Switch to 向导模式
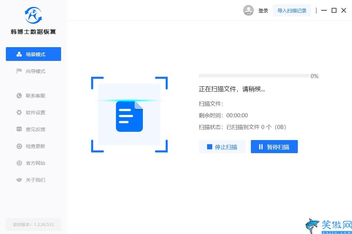352x234 pixels. click(31, 71)
